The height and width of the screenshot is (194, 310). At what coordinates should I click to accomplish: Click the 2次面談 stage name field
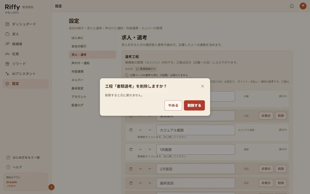pos(196,169)
